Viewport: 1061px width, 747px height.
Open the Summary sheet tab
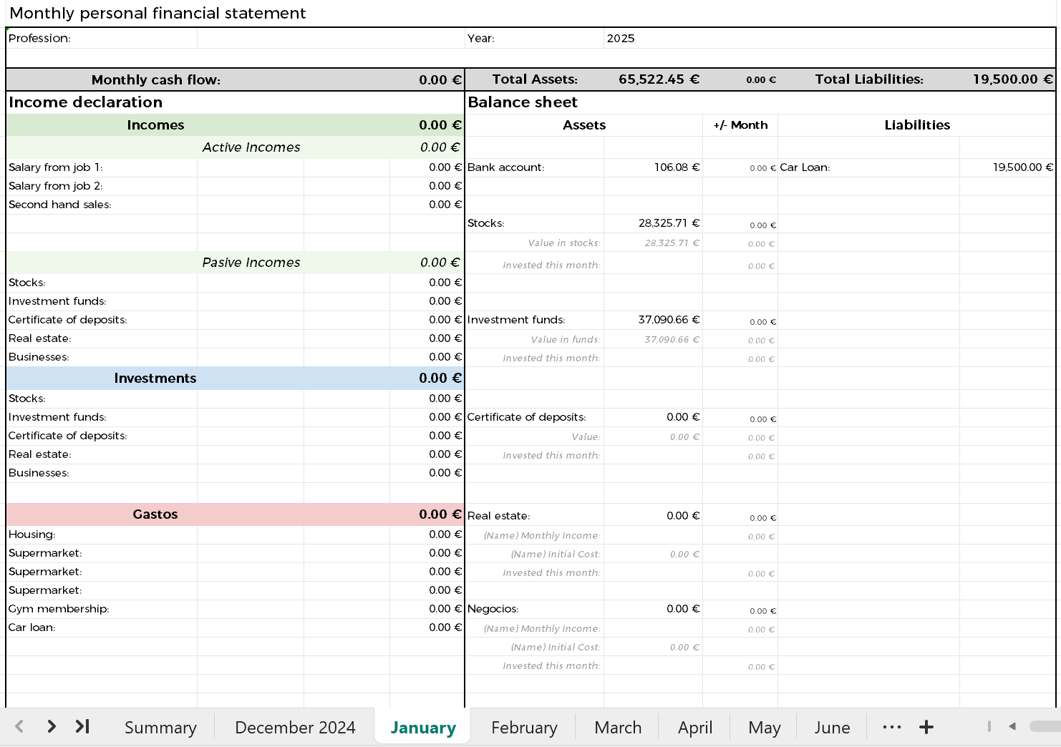click(x=160, y=728)
